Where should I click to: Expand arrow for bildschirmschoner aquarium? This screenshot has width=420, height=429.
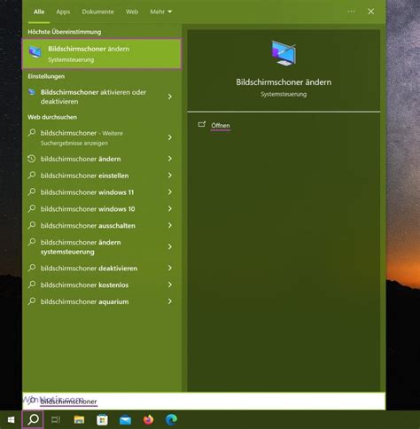pyautogui.click(x=170, y=301)
